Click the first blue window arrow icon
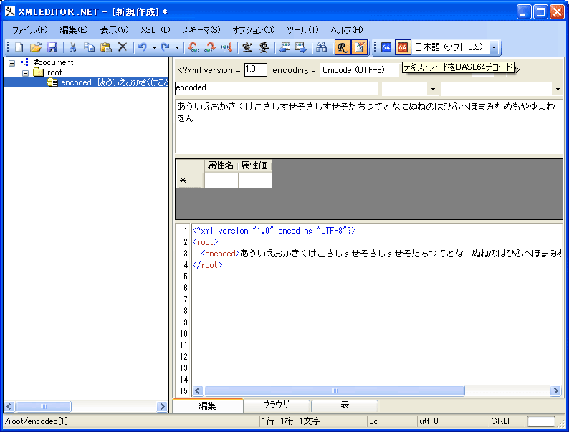The width and height of the screenshot is (569, 432). tap(285, 47)
